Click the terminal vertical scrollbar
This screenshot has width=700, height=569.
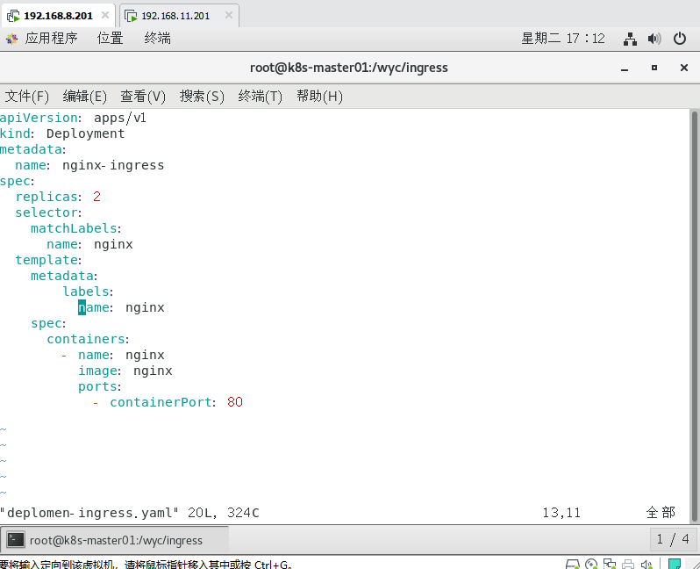(x=695, y=316)
